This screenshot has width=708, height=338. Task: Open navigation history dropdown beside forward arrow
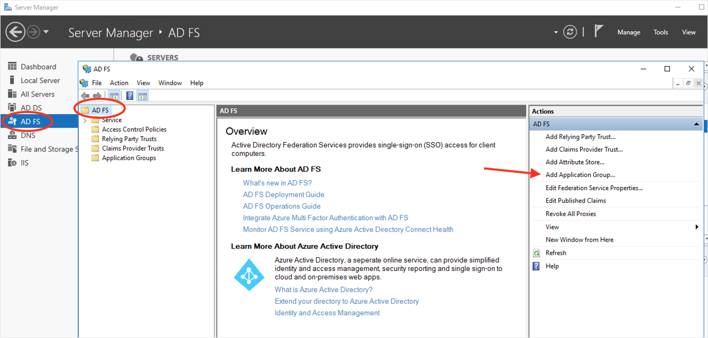click(46, 32)
